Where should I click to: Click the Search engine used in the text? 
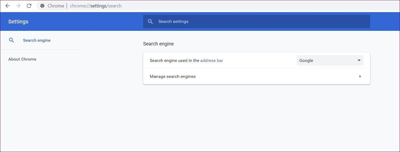(174, 60)
